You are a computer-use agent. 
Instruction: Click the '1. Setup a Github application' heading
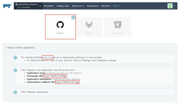click(x=20, y=48)
